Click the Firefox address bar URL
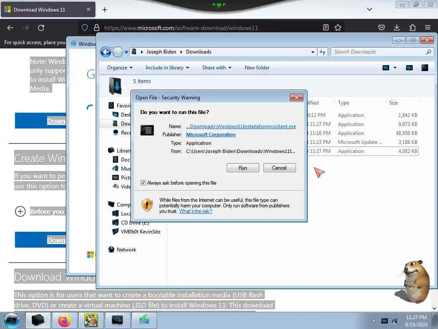This screenshot has height=329, width=438. click(181, 28)
